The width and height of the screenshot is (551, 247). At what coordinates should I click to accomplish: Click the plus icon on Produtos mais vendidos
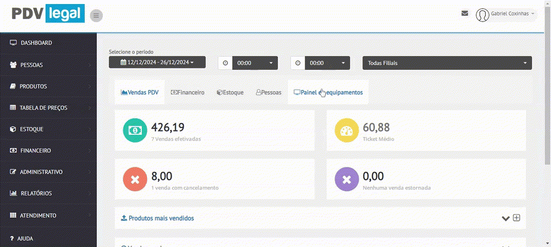coord(517,218)
